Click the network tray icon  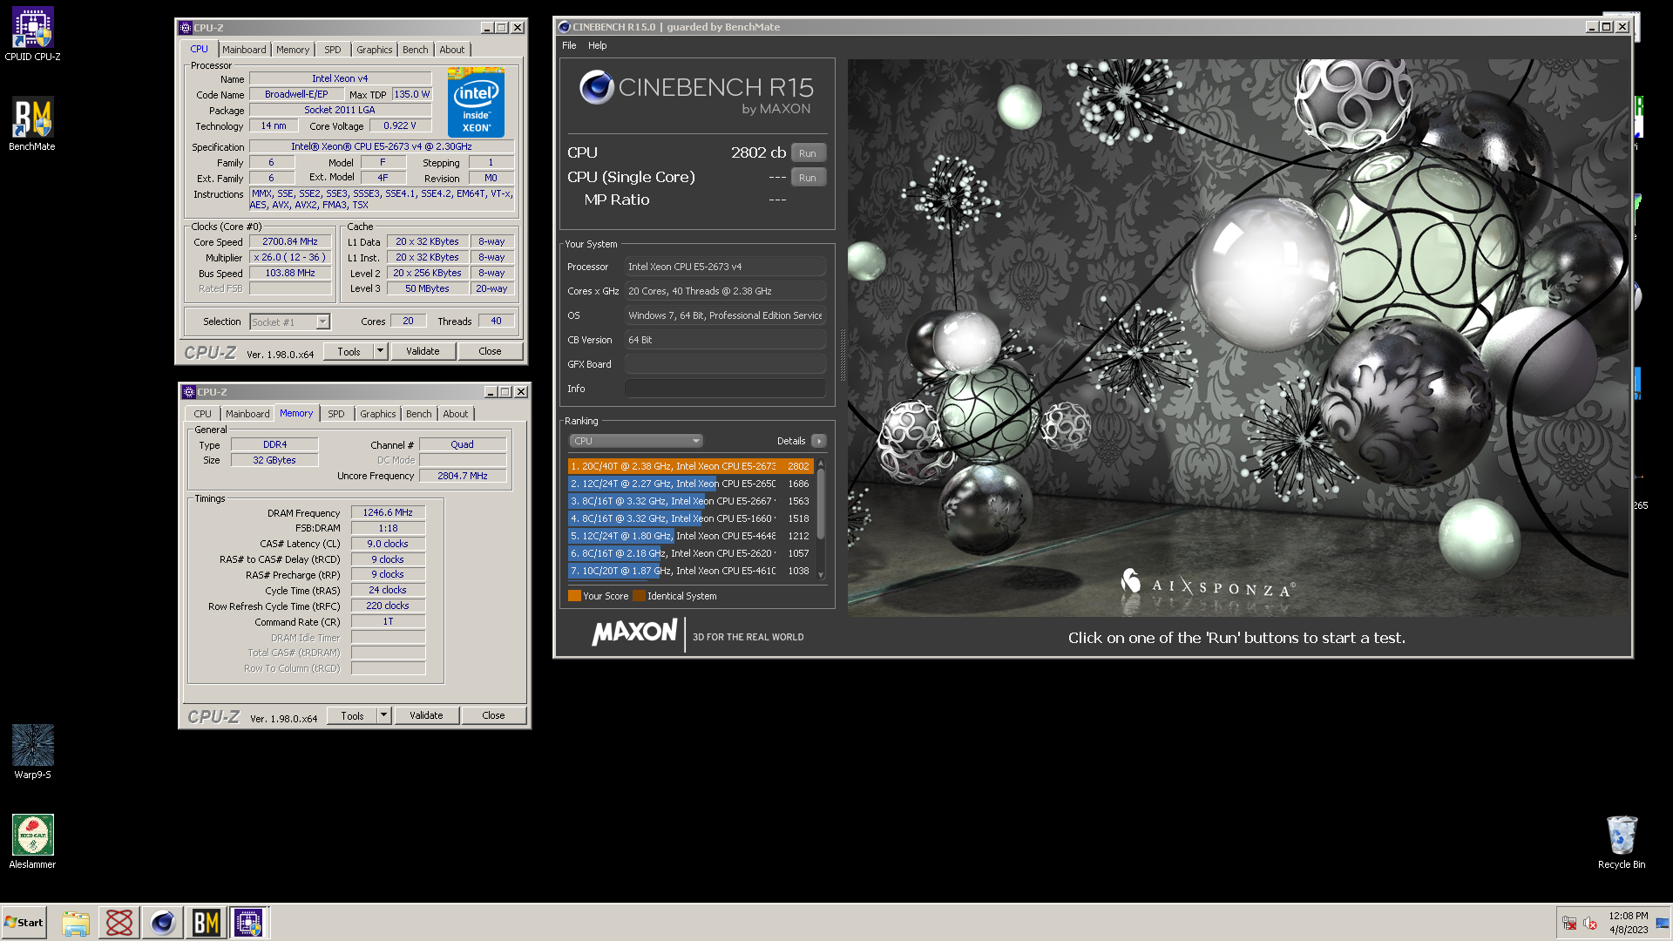1569,924
